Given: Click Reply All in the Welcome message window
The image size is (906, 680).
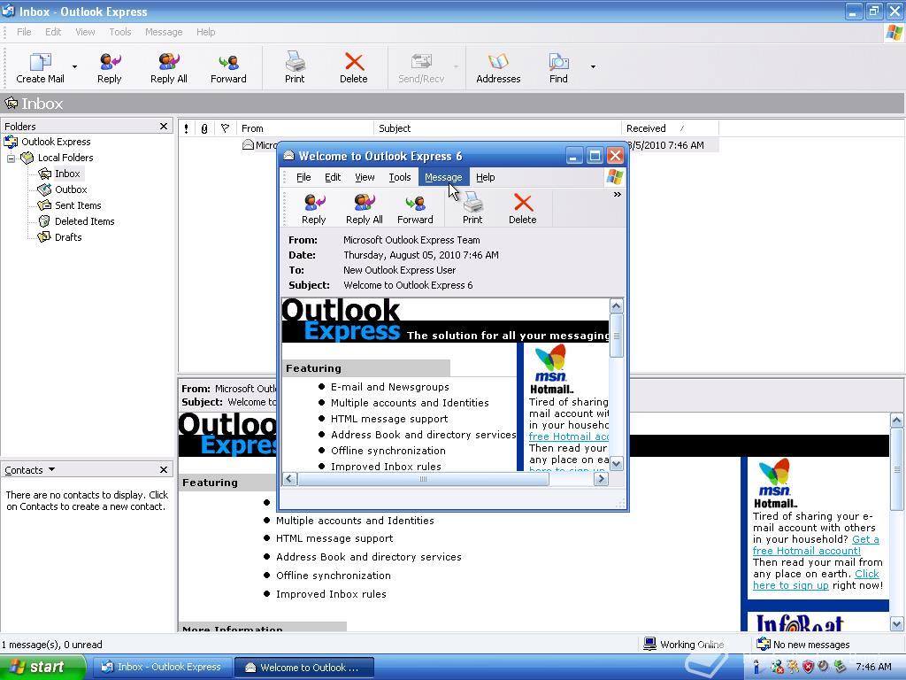Looking at the screenshot, I should [x=364, y=209].
